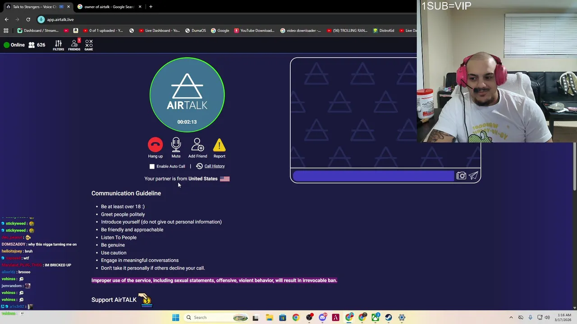Viewport: 577px width, 324px height.
Task: Open the Game icon in header
Action: point(89,45)
